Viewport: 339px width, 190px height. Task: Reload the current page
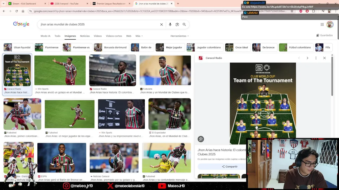point(16,11)
